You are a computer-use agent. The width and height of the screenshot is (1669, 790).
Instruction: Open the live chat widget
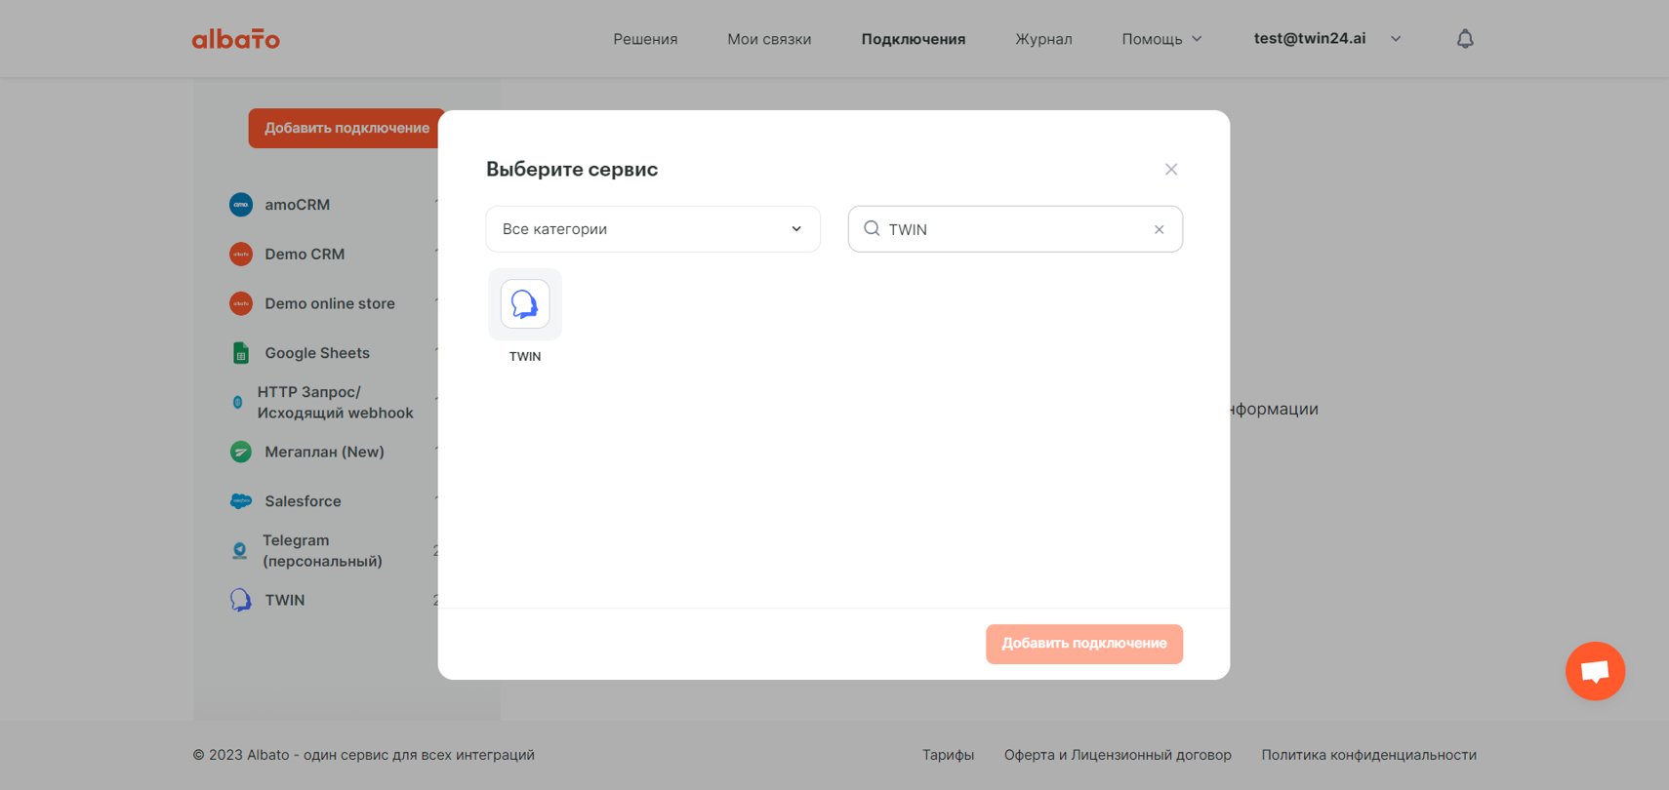[1595, 671]
